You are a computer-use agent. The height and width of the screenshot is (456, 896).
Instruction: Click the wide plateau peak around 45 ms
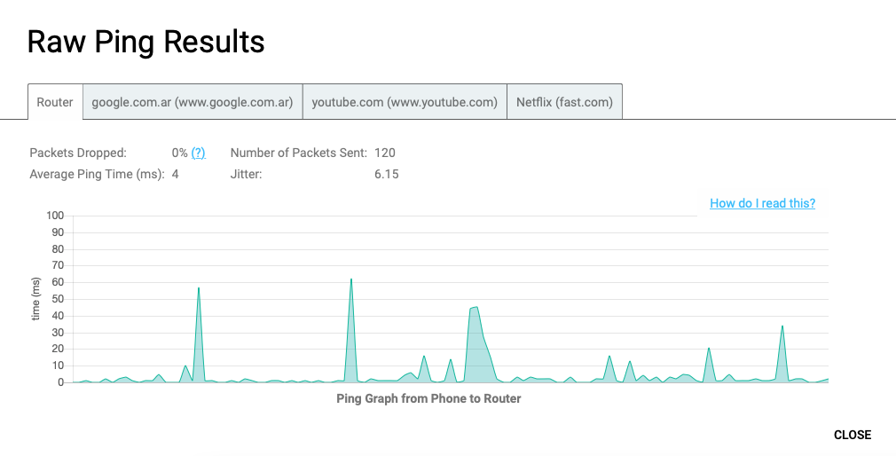(x=474, y=308)
